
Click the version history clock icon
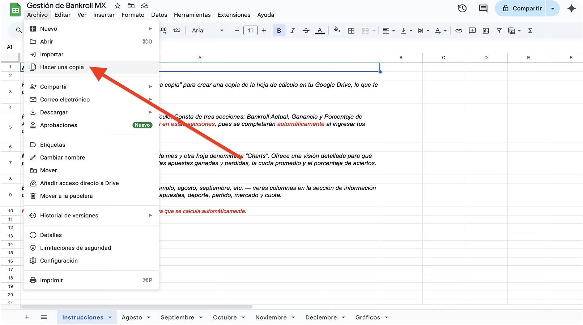[462, 8]
